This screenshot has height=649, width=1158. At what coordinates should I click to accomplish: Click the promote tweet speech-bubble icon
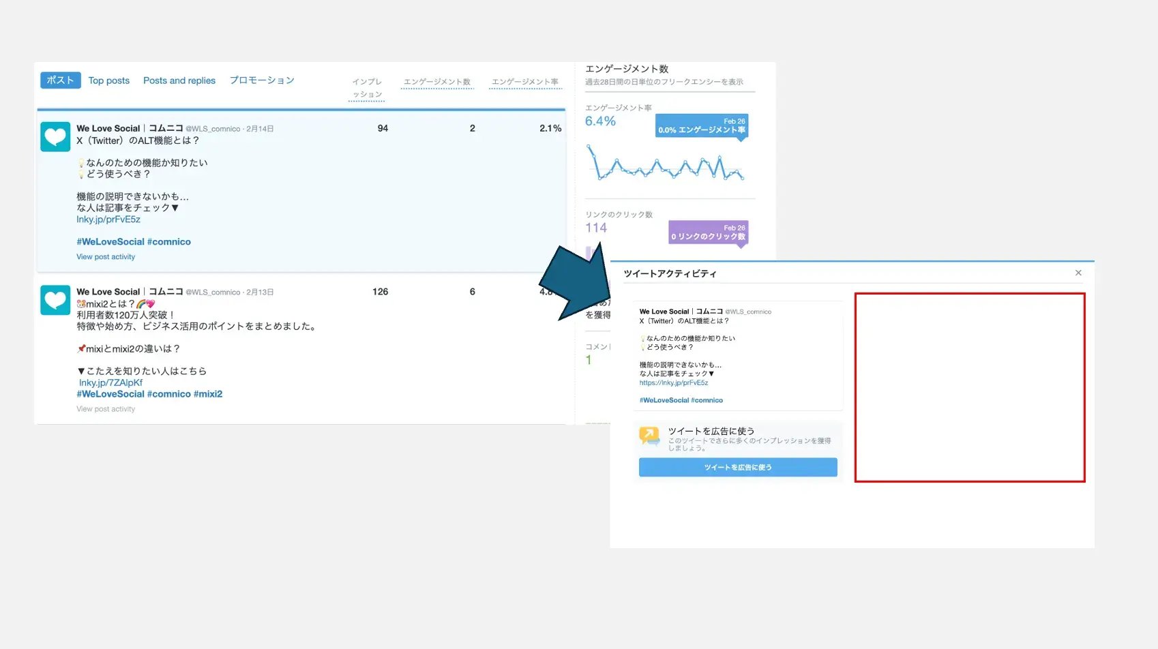[649, 436]
